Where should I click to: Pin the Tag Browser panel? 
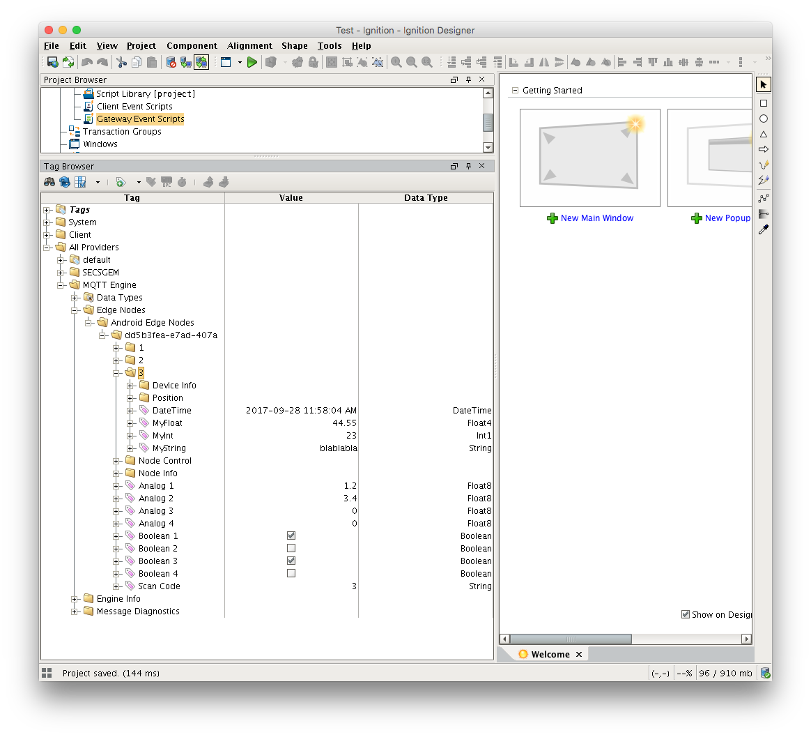[x=468, y=166]
